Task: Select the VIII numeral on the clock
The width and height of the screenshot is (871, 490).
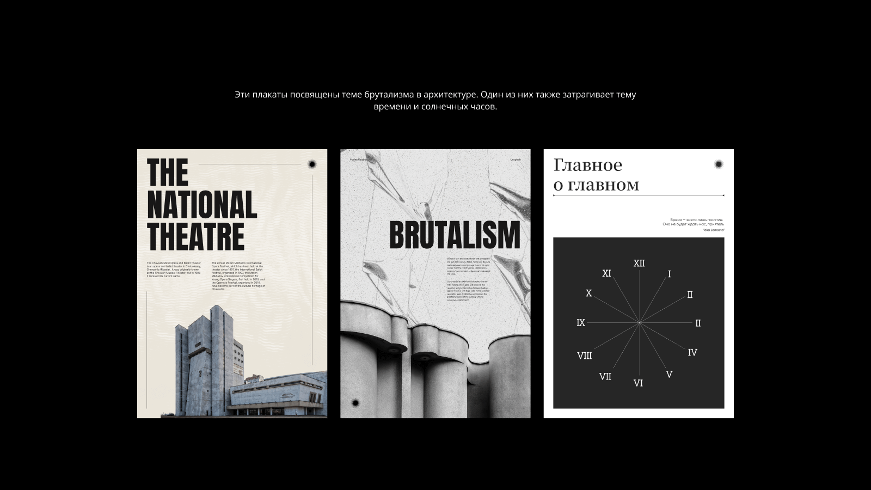Action: (x=584, y=356)
